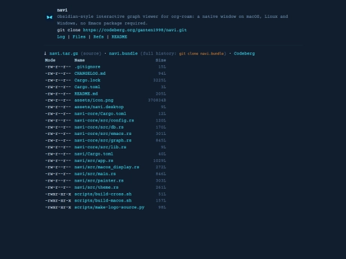Image resolution: width=346 pixels, height=259 pixels.
Task: Click the '98L' size of make-logo-source.py
Action: click(x=162, y=207)
